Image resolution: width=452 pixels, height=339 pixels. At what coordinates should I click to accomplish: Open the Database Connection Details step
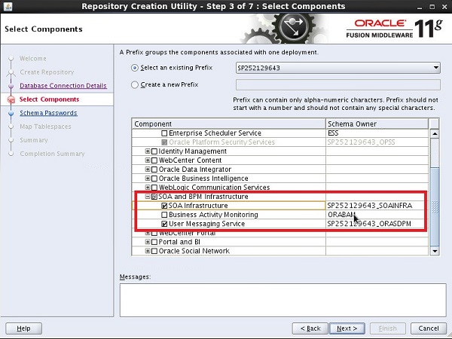pos(63,86)
